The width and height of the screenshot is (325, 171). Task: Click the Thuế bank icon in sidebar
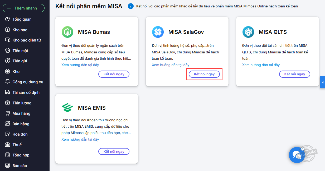(8, 145)
